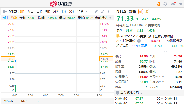This screenshot has width=184, height=104.
Task: Click the -4.65% change marker on chart
Action: [106, 59]
